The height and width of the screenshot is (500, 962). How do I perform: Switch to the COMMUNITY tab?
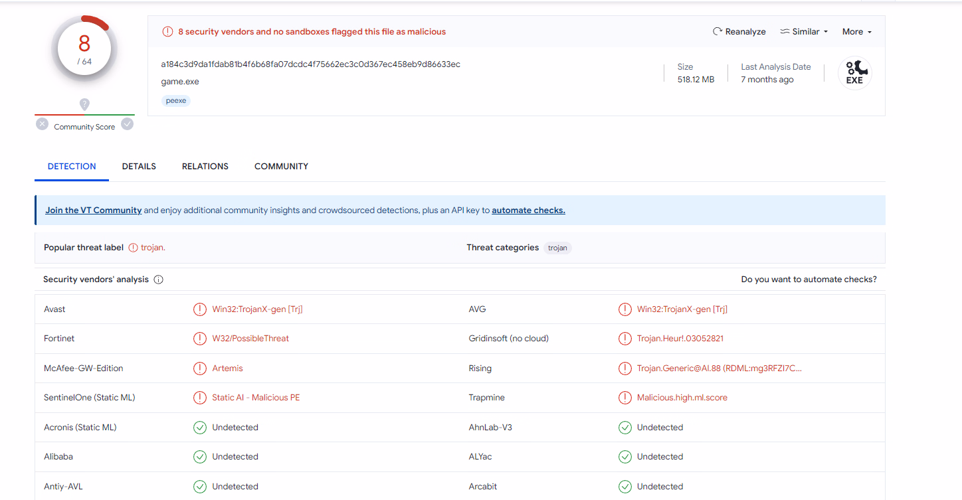pos(281,166)
